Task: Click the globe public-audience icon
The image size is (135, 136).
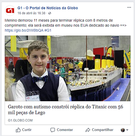Action: pos(50,13)
